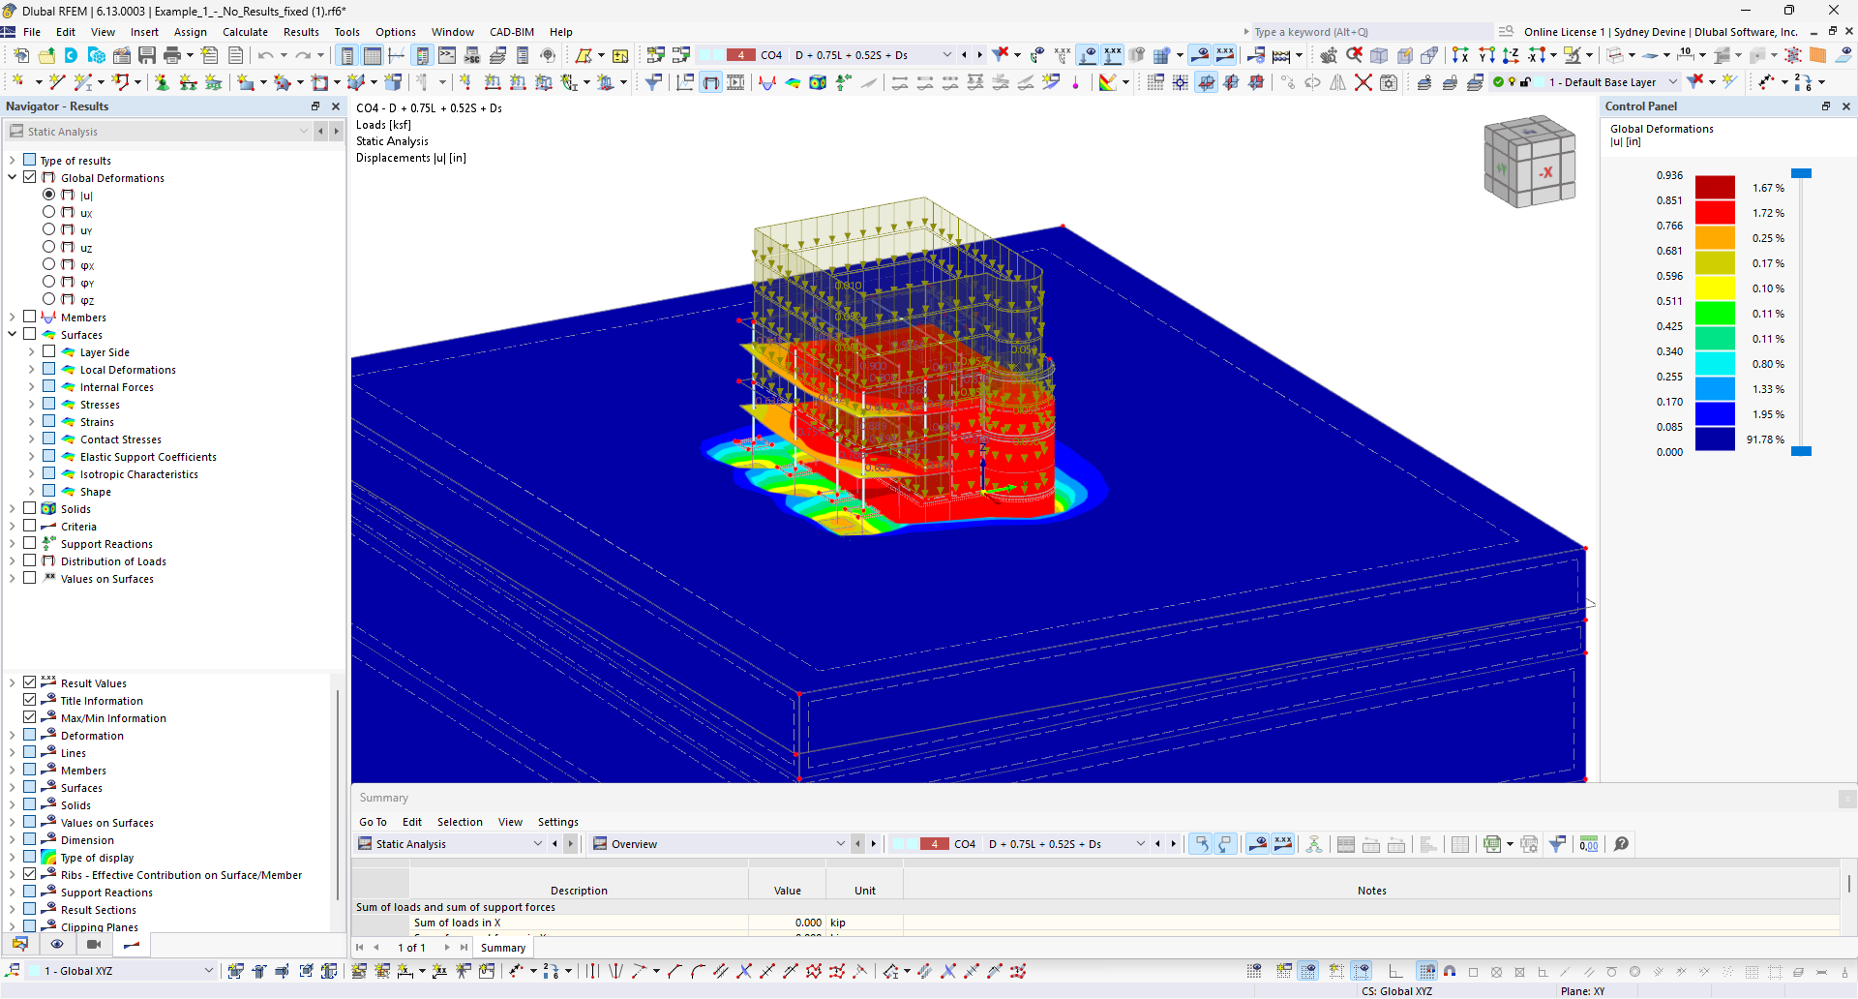Open the load combination CO4 dropdown in main toolbar
The width and height of the screenshot is (1858, 999).
pyautogui.click(x=946, y=55)
